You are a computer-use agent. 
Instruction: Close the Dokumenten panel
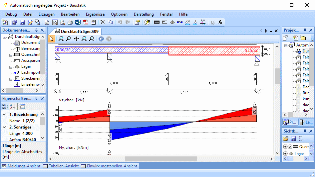click(x=42, y=30)
